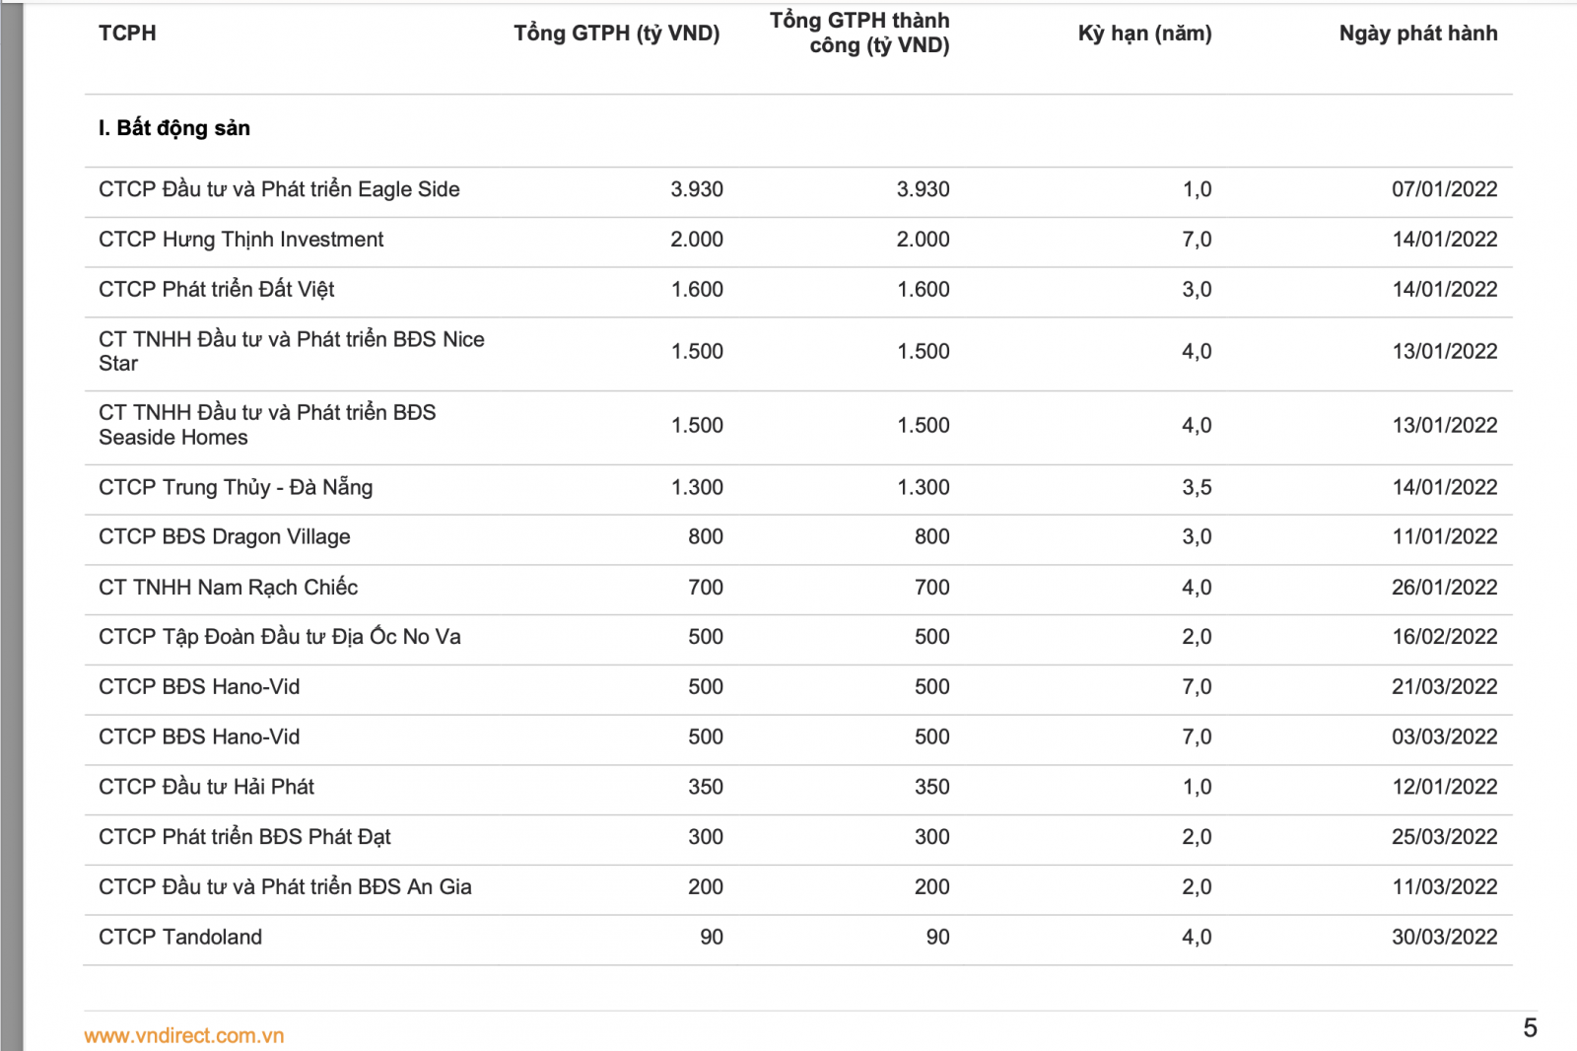This screenshot has height=1051, width=1577.
Task: Click CTCP Phát triển BĐS Phát Đạt
Action: click(244, 837)
